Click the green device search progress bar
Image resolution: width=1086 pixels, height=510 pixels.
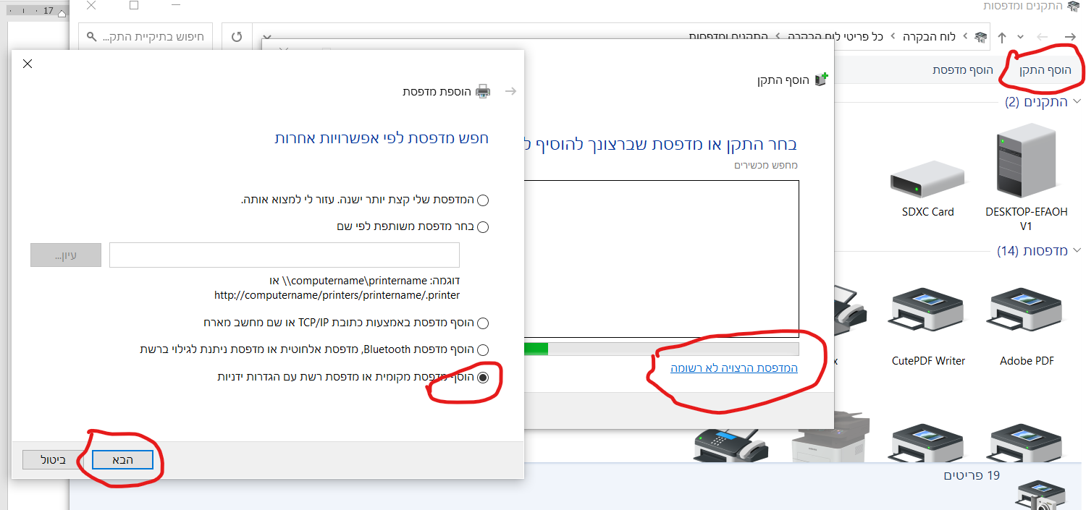click(537, 349)
